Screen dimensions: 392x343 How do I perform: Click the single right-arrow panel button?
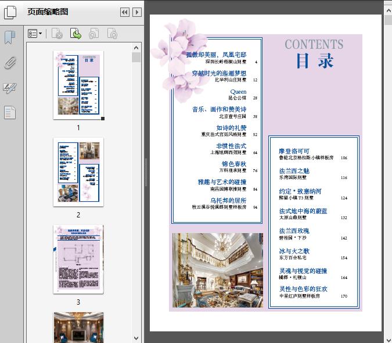click(x=136, y=12)
